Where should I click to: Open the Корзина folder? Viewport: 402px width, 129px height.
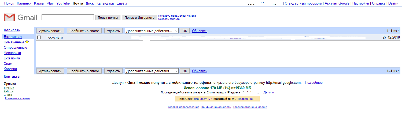tap(10, 69)
